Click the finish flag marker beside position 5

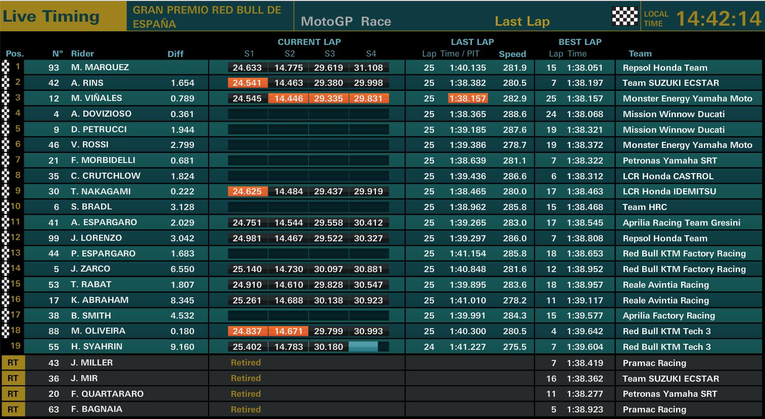point(6,129)
